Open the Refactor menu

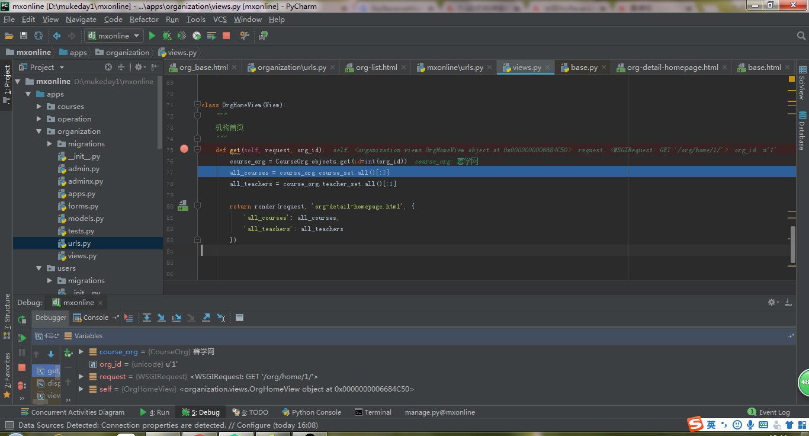coord(144,20)
